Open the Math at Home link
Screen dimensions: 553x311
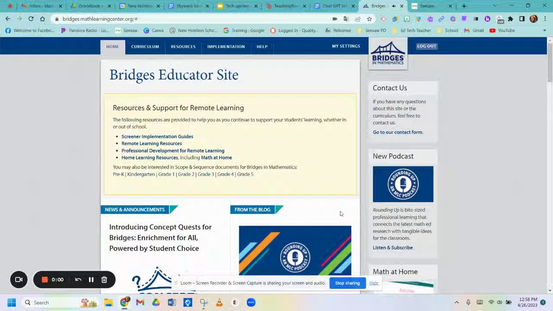tap(216, 158)
